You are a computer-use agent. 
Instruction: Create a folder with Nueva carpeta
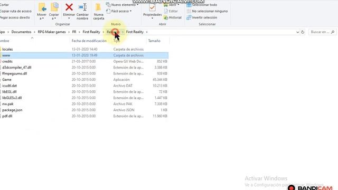[99, 12]
